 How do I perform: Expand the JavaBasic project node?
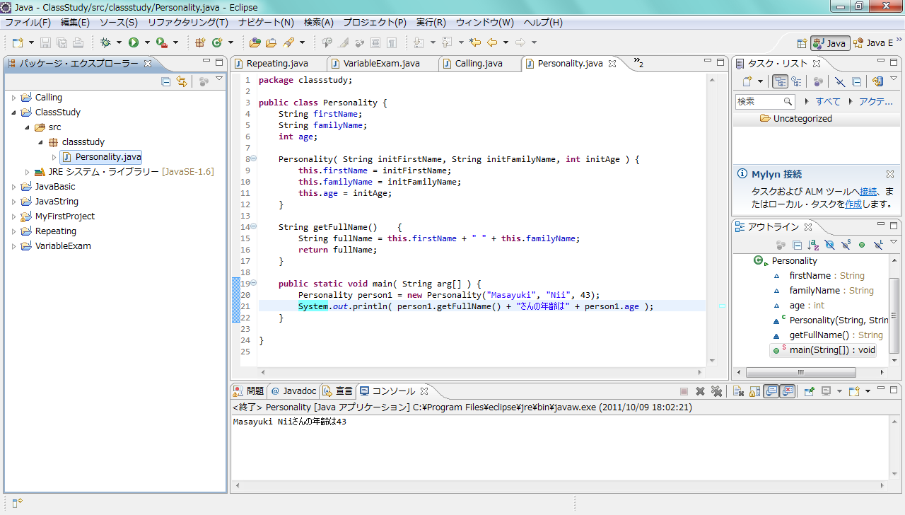tap(13, 187)
